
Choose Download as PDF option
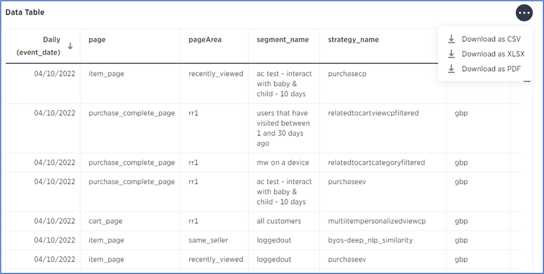[485, 69]
